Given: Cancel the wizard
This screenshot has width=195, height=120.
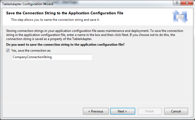Looking at the screenshot, I should 176,111.
